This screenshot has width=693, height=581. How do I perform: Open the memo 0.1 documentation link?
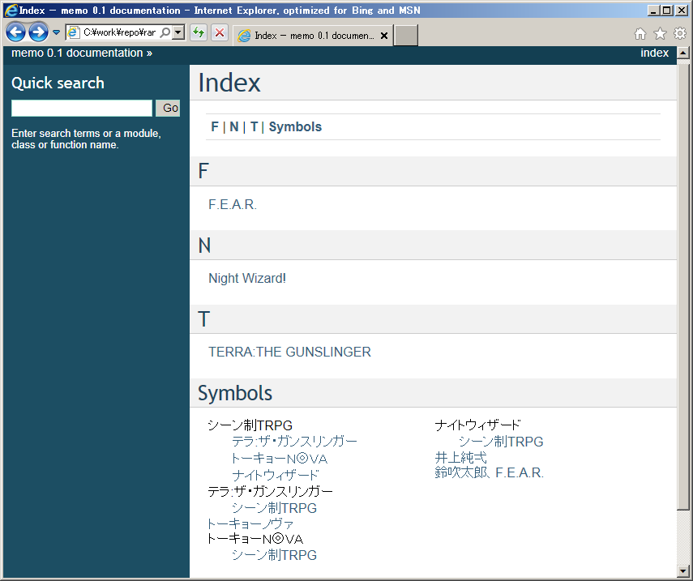[77, 53]
